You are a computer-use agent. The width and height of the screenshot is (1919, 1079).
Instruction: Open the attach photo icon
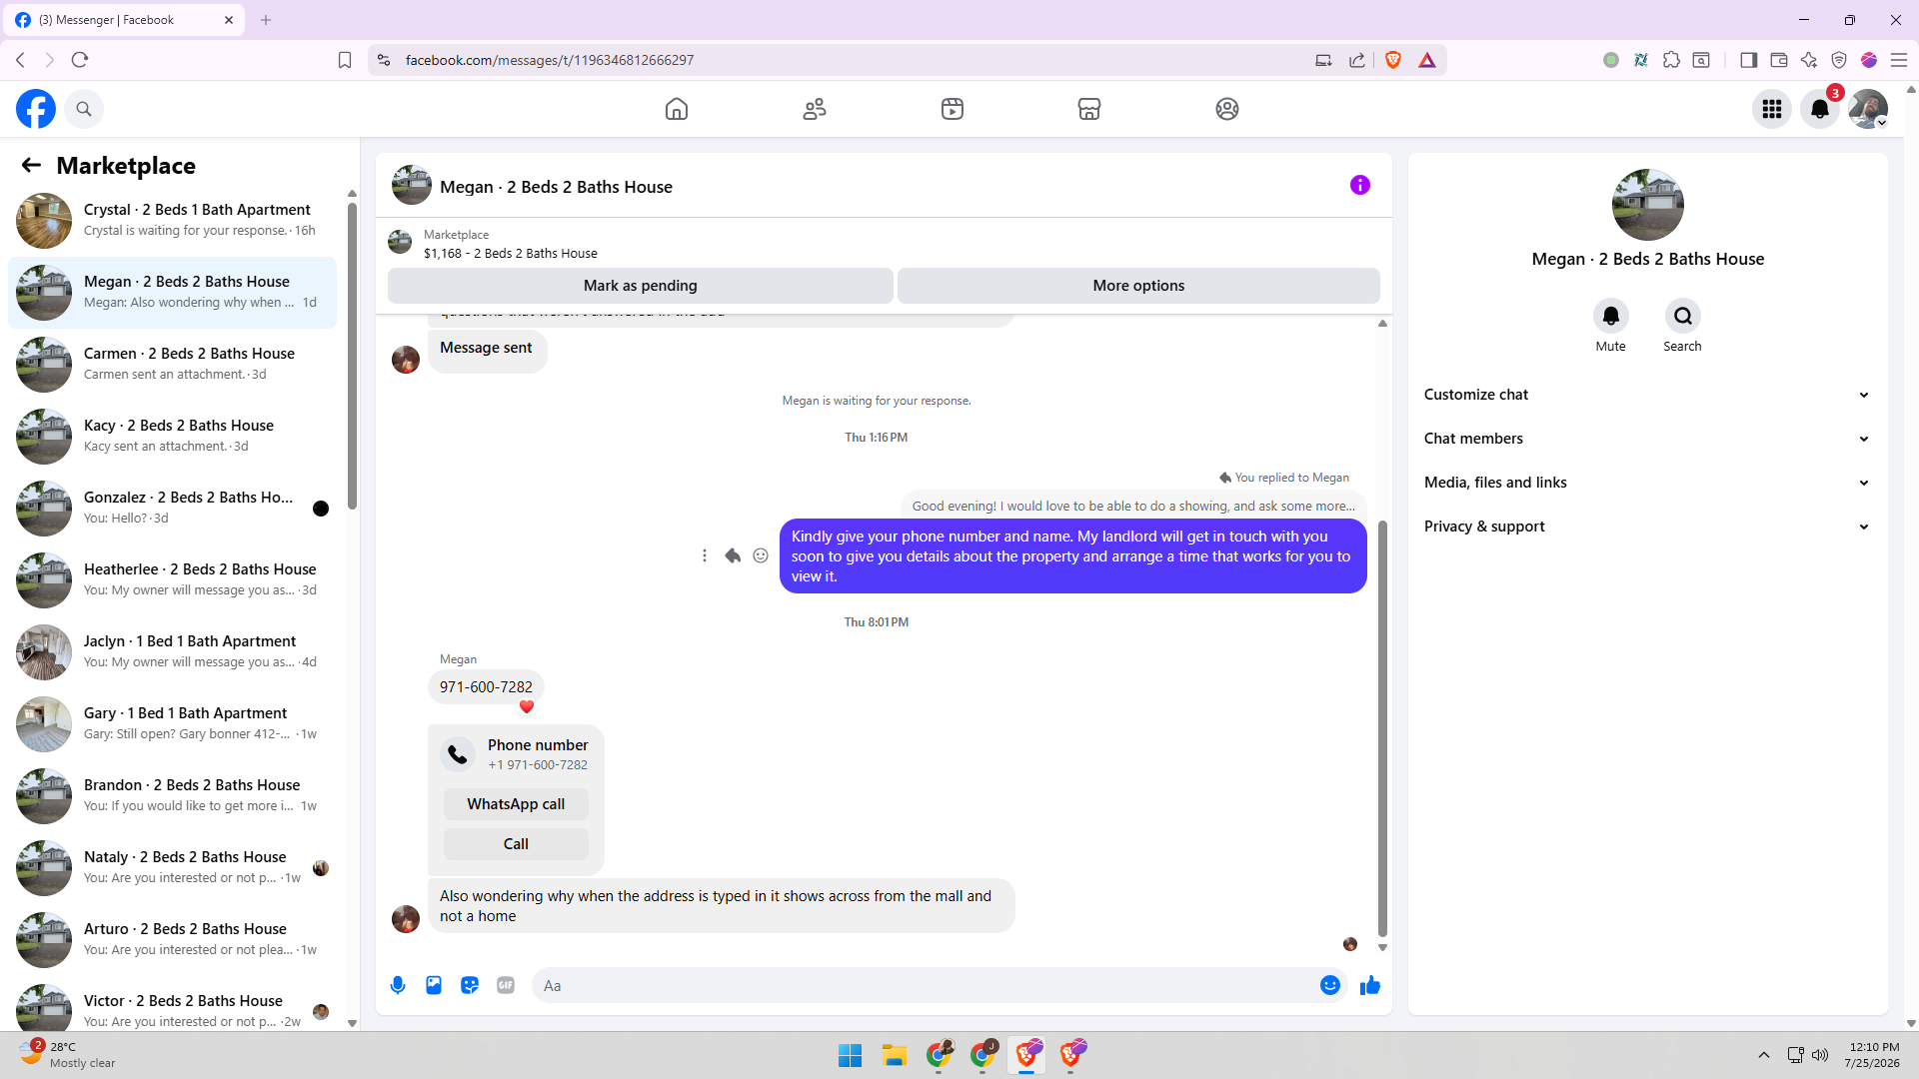pyautogui.click(x=434, y=985)
